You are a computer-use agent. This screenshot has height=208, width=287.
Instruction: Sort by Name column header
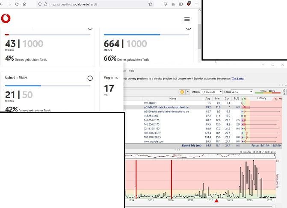click(x=173, y=99)
